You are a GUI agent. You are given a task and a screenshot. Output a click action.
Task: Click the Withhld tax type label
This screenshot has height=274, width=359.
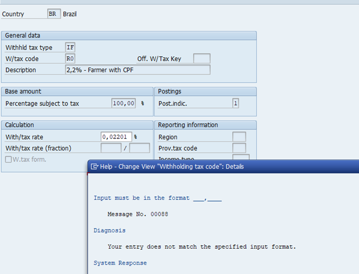click(29, 48)
